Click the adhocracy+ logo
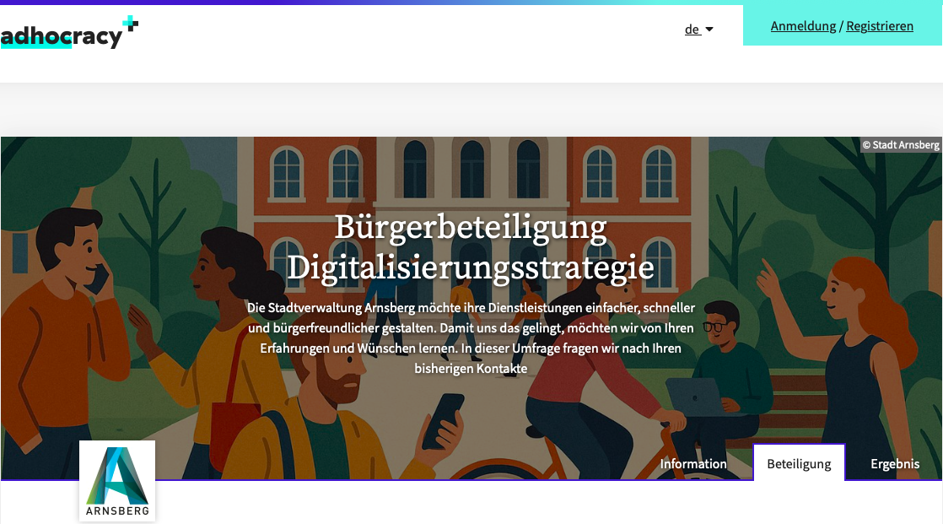 [69, 33]
